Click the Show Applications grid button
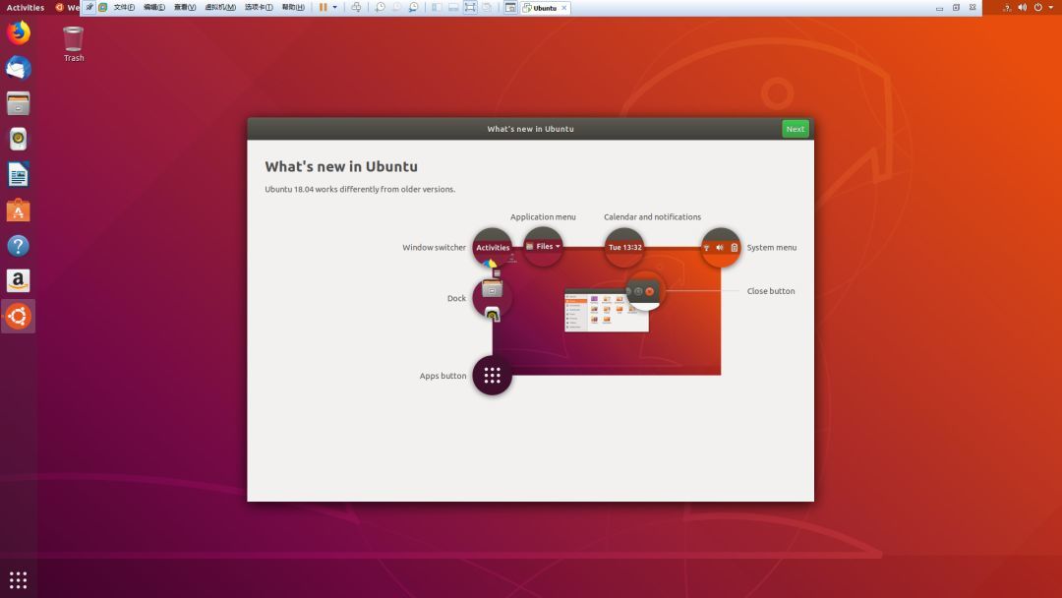Image resolution: width=1062 pixels, height=598 pixels. pyautogui.click(x=18, y=579)
